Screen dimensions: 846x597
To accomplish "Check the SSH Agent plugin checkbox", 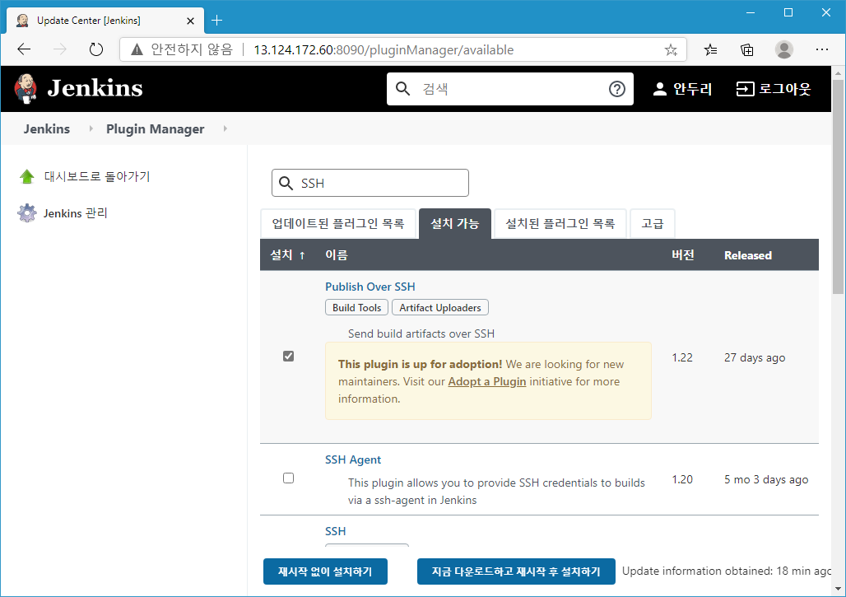I will (289, 478).
